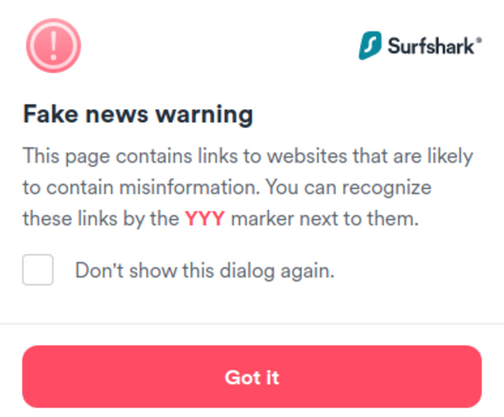Viewport: 504px width, 417px height.
Task: Enable the don't show again checkbox
Action: point(38,269)
